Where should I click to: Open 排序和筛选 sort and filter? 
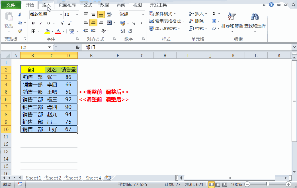(232, 22)
